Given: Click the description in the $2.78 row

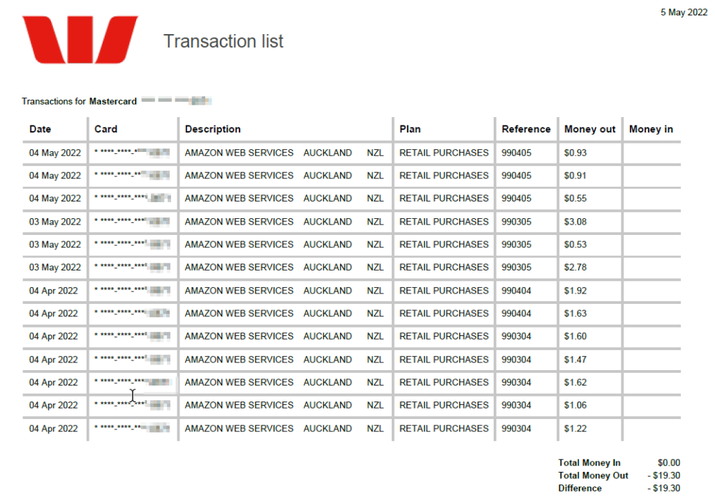Looking at the screenshot, I should [284, 267].
